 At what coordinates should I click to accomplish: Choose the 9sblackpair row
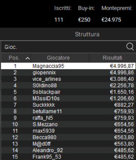[x=68, y=92]
